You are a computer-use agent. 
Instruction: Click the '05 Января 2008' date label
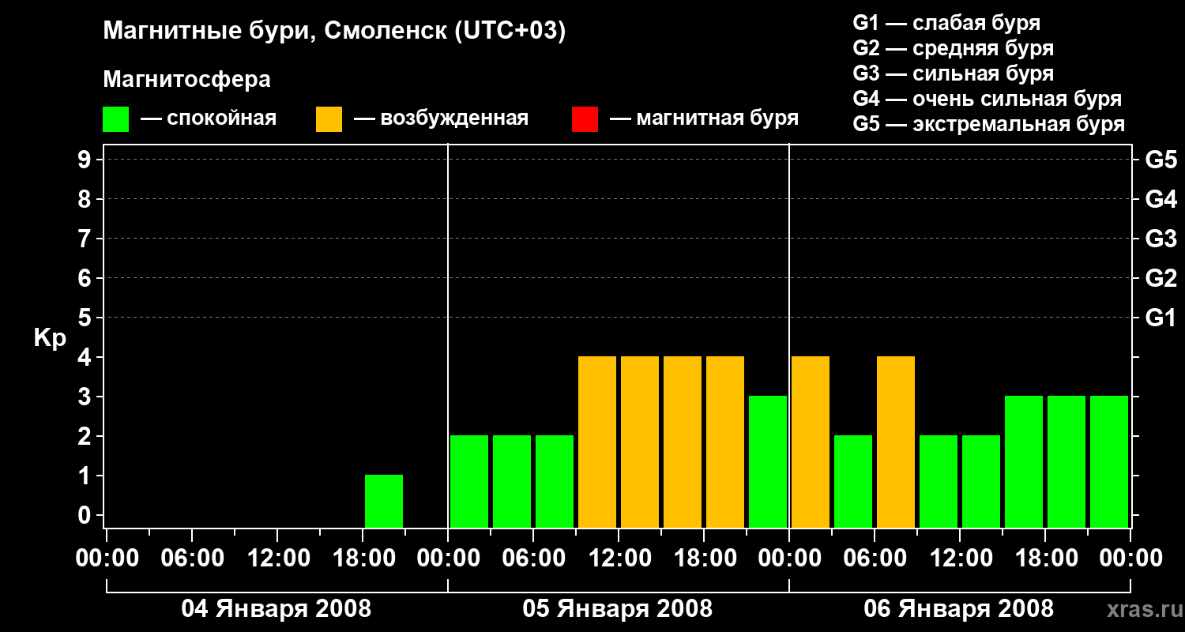click(618, 609)
